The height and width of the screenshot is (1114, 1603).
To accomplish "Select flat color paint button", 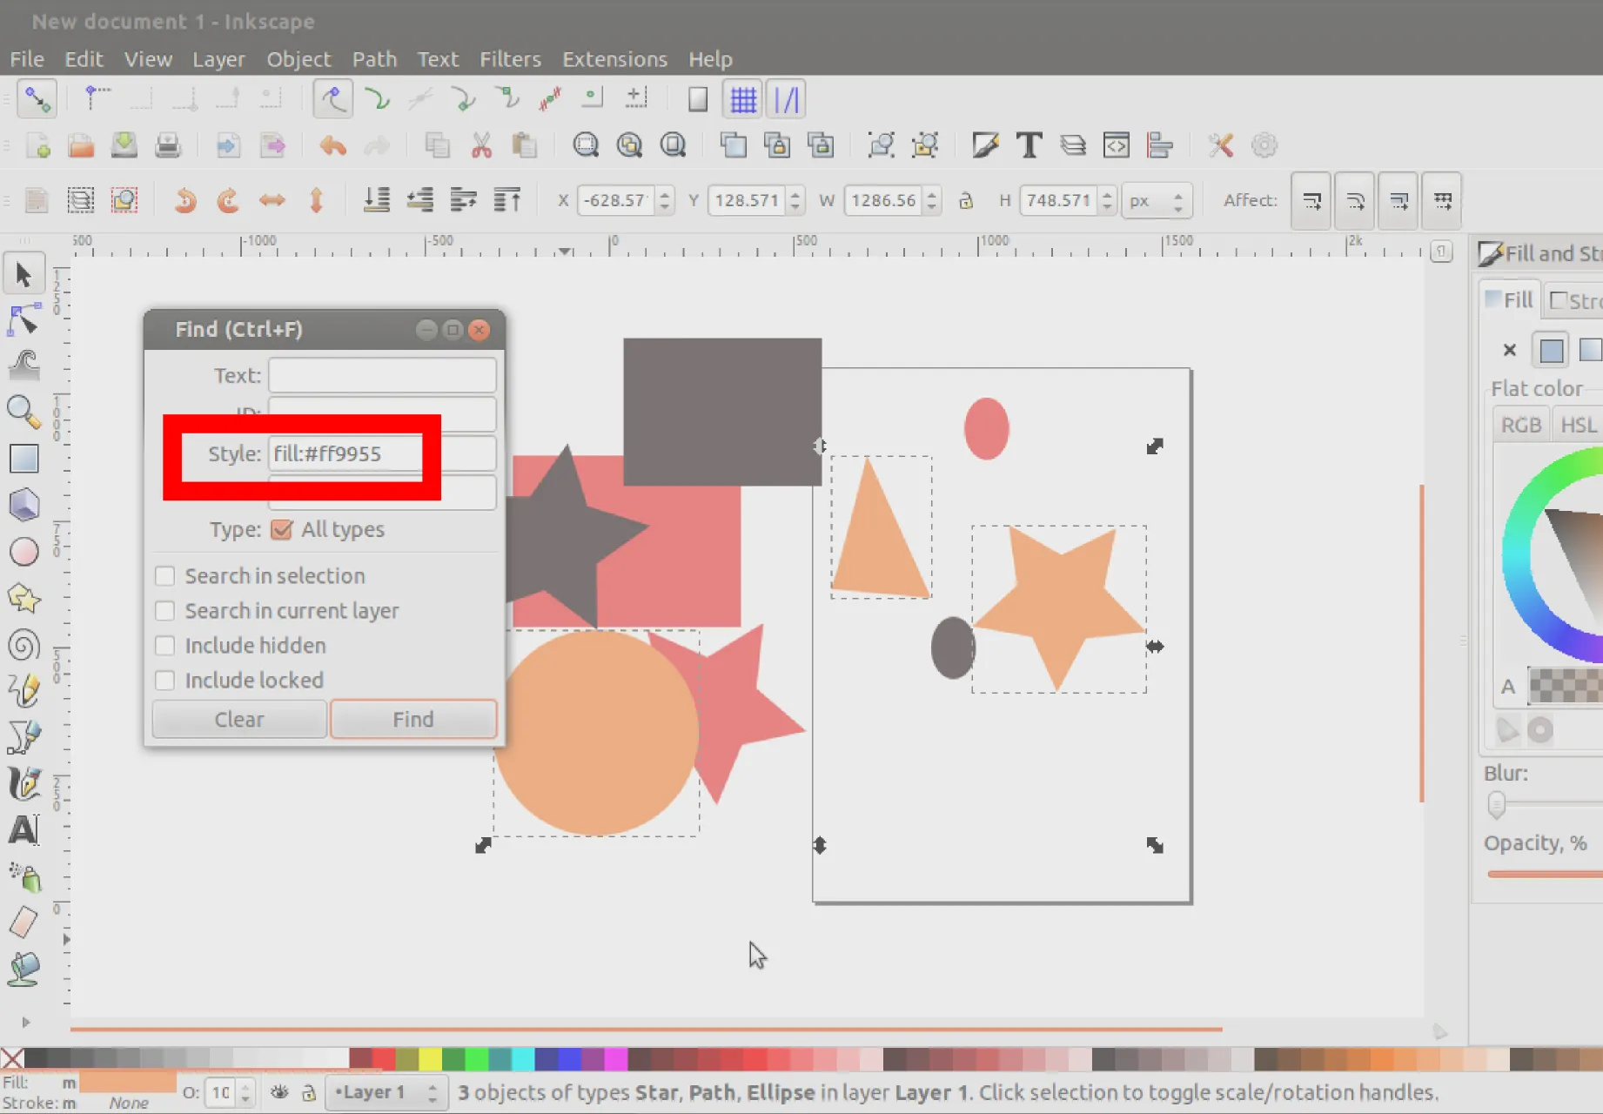I will tap(1552, 350).
